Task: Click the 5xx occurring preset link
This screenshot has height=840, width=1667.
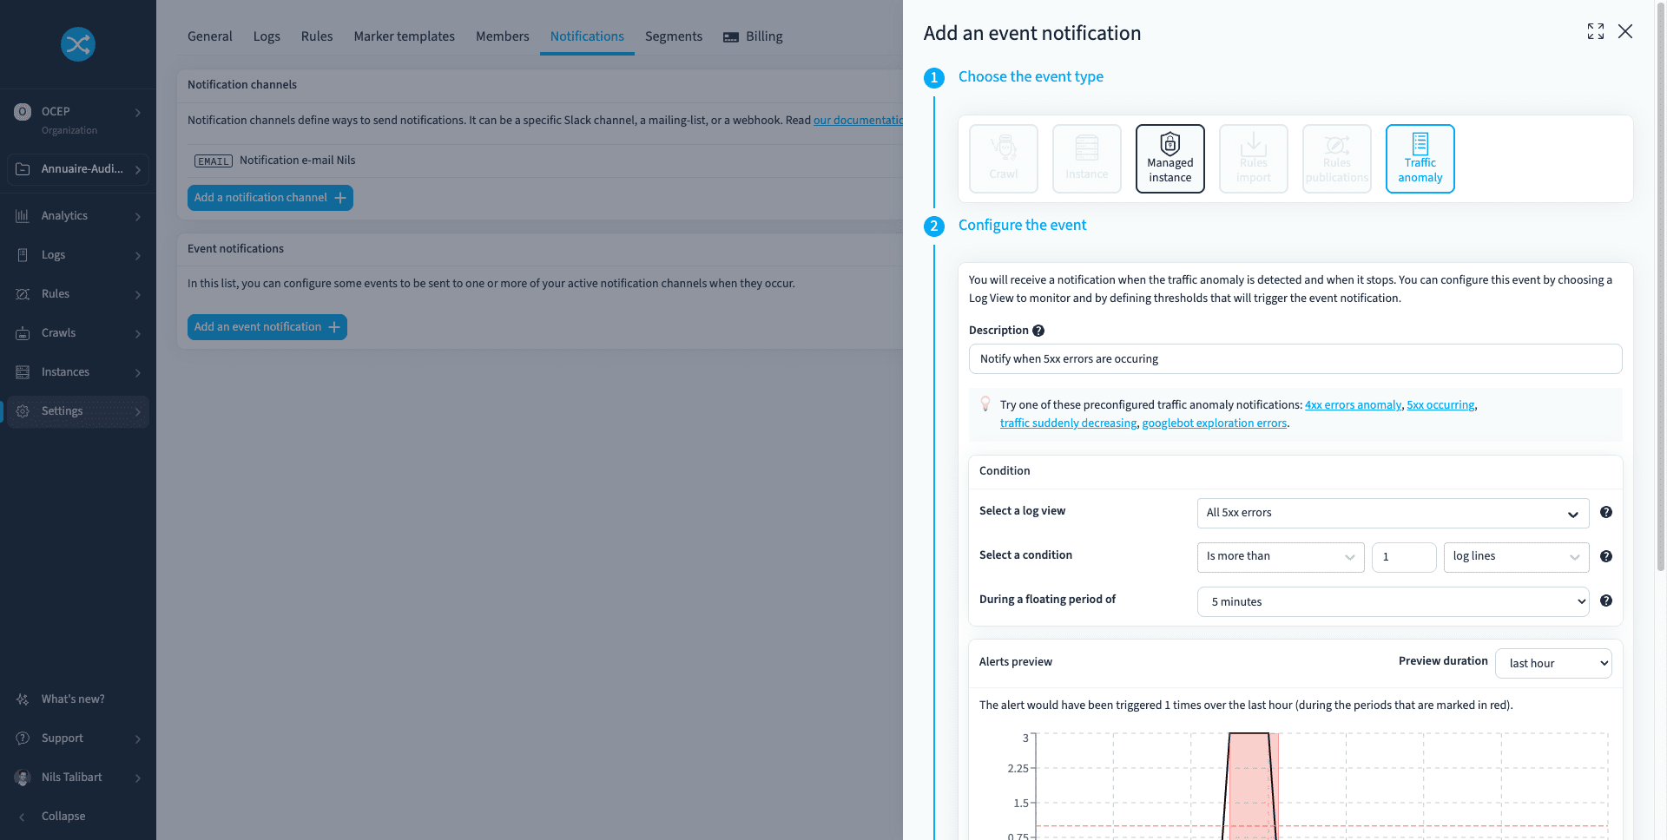Action: point(1440,405)
